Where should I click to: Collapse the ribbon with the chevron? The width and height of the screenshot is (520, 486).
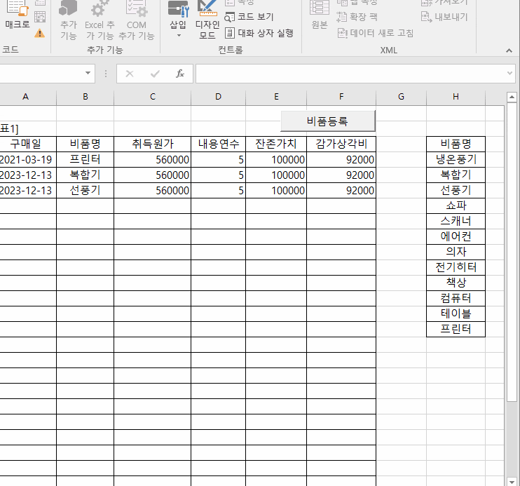509,50
